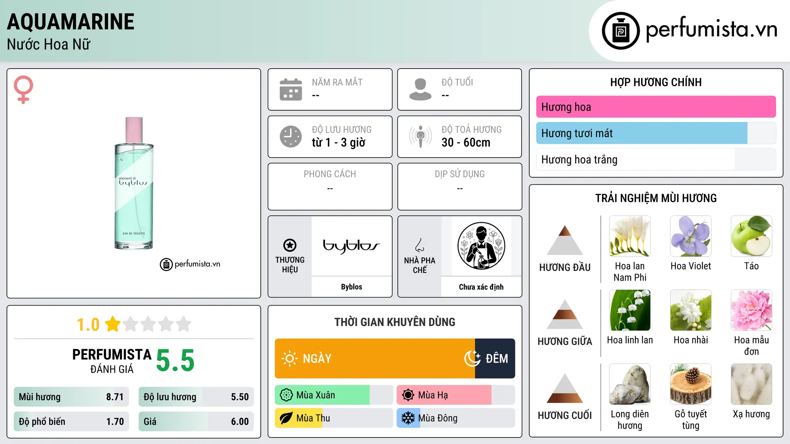Click the Hương giữa pyramid icon
The height and width of the screenshot is (444, 790).
(x=565, y=314)
